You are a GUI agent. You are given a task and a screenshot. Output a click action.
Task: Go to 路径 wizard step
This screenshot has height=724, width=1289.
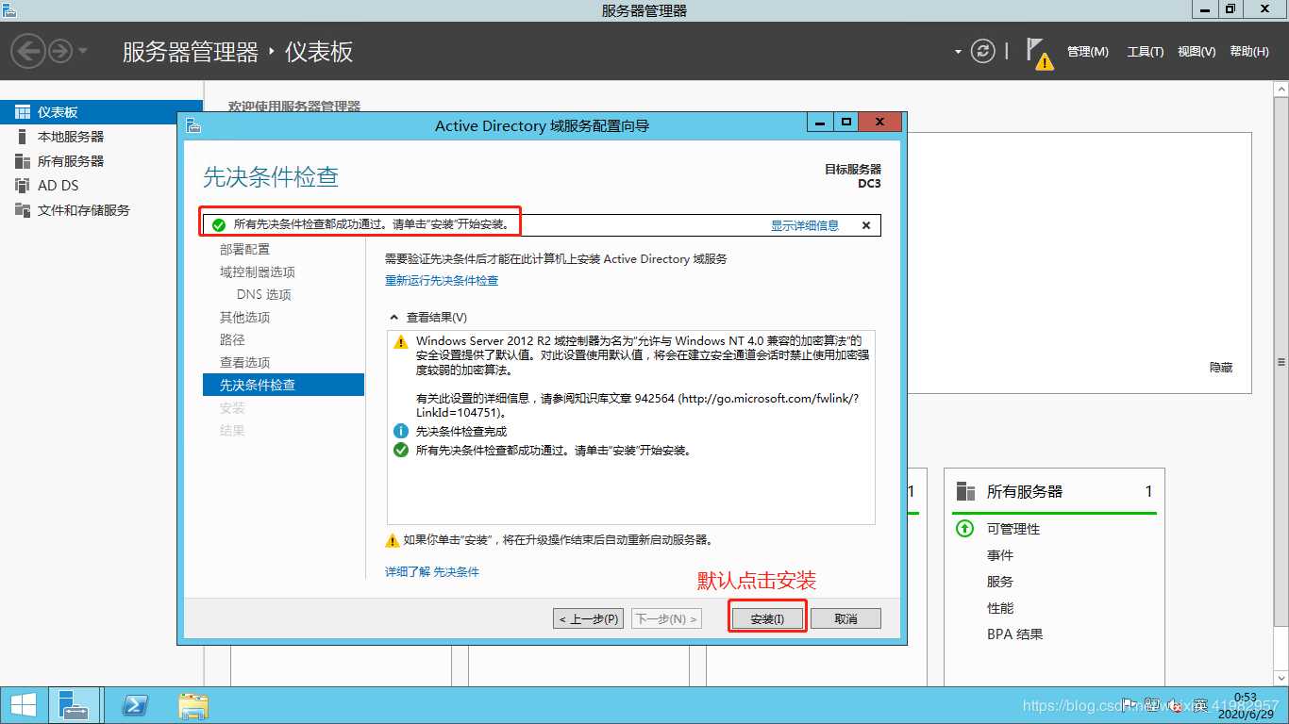click(x=232, y=339)
